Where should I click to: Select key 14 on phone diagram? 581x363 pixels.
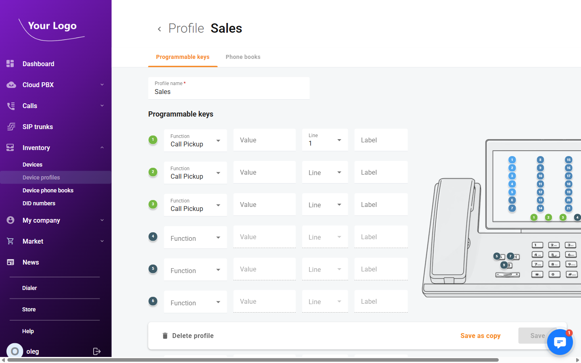click(x=540, y=208)
